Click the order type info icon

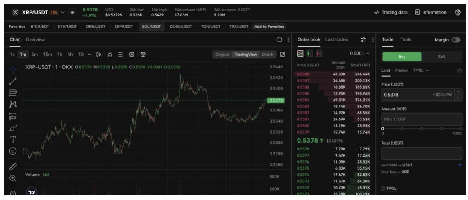coord(460,71)
